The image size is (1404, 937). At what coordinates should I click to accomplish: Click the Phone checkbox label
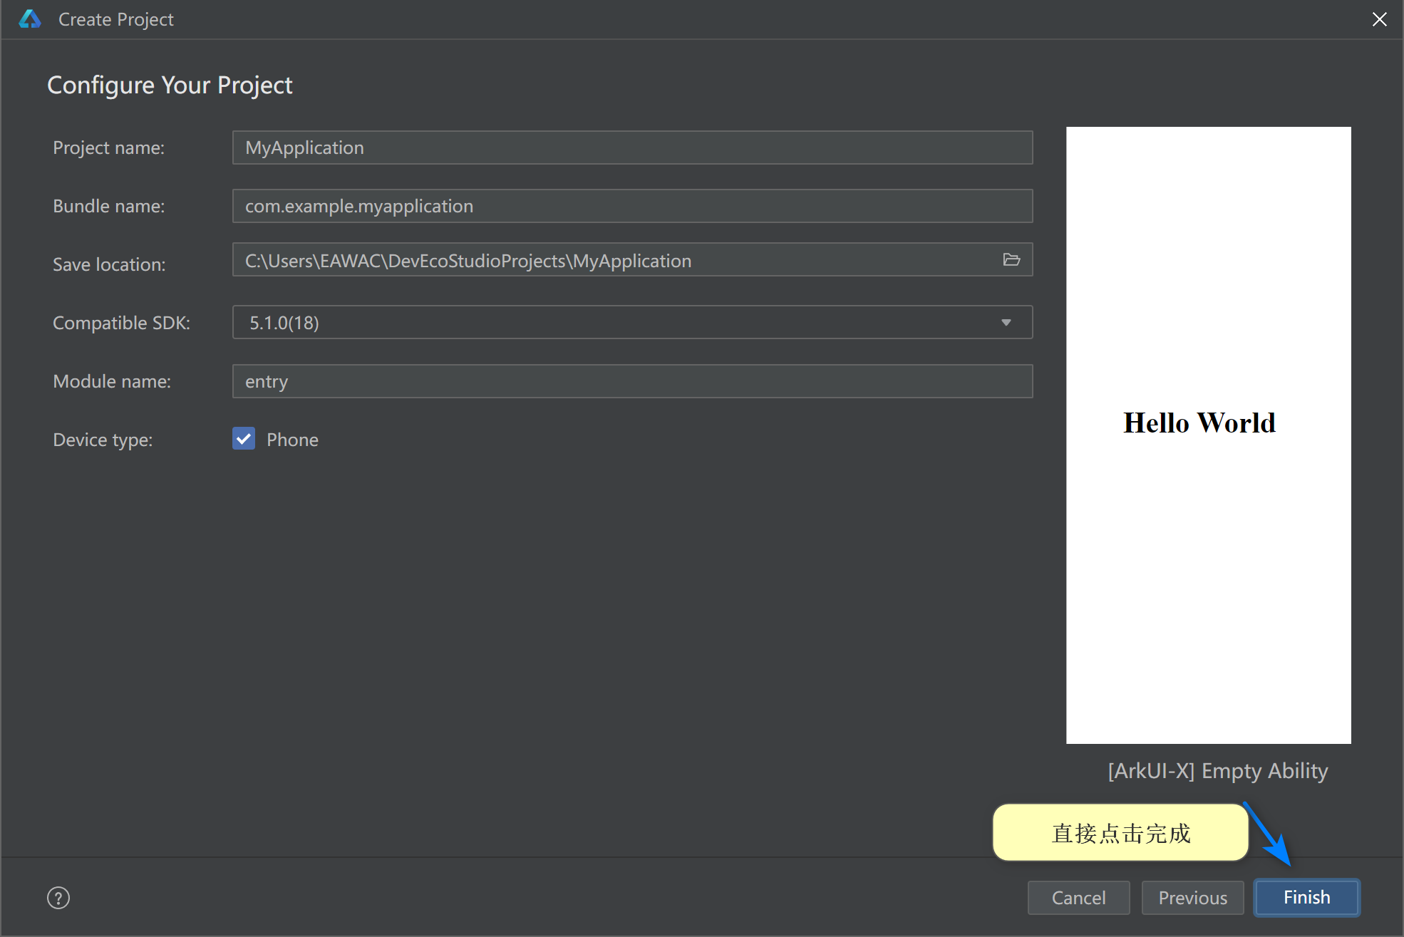[x=292, y=440]
